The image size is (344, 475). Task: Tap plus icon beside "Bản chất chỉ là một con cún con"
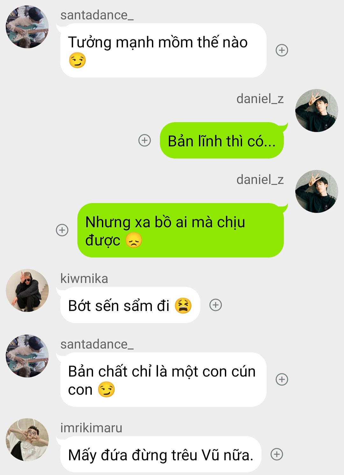click(x=282, y=379)
